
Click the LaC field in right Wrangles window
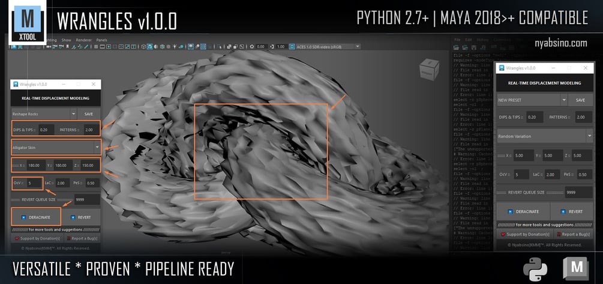point(552,174)
